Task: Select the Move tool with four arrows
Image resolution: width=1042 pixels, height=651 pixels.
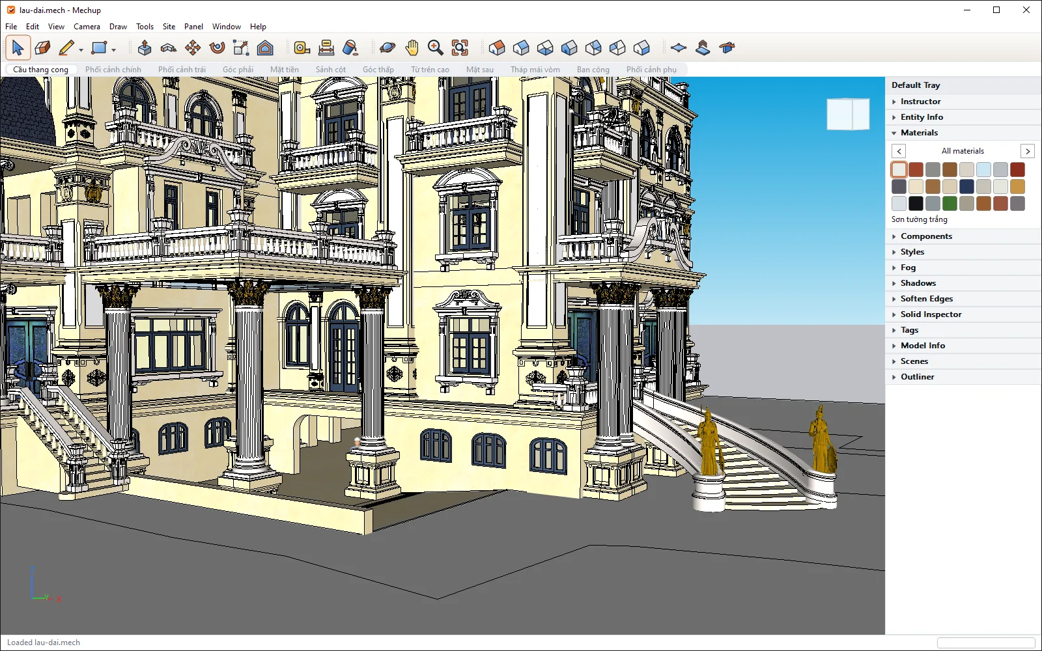Action: coord(193,48)
